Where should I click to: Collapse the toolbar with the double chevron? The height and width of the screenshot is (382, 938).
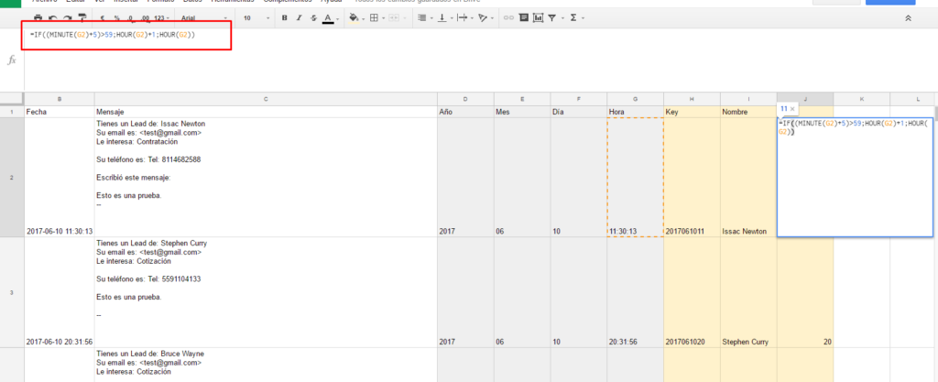point(908,18)
